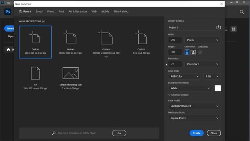Click the Home icon in left sidebar
This screenshot has width=250, height=141.
tap(8, 50)
